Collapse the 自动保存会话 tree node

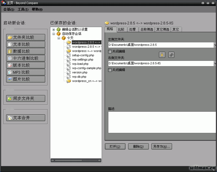click(54, 34)
